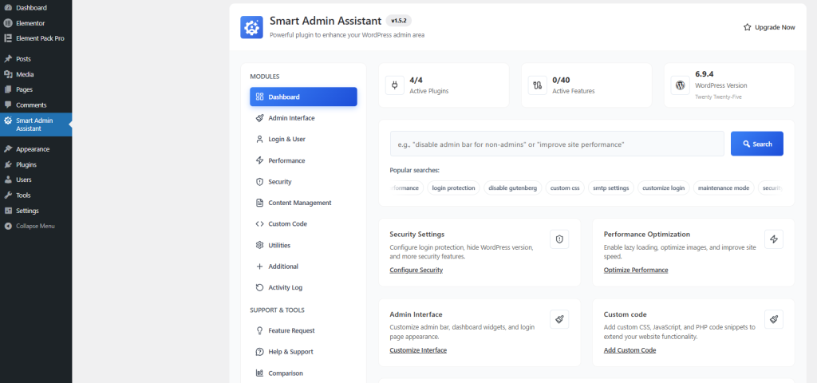Open the Admin Interface module

(303, 118)
